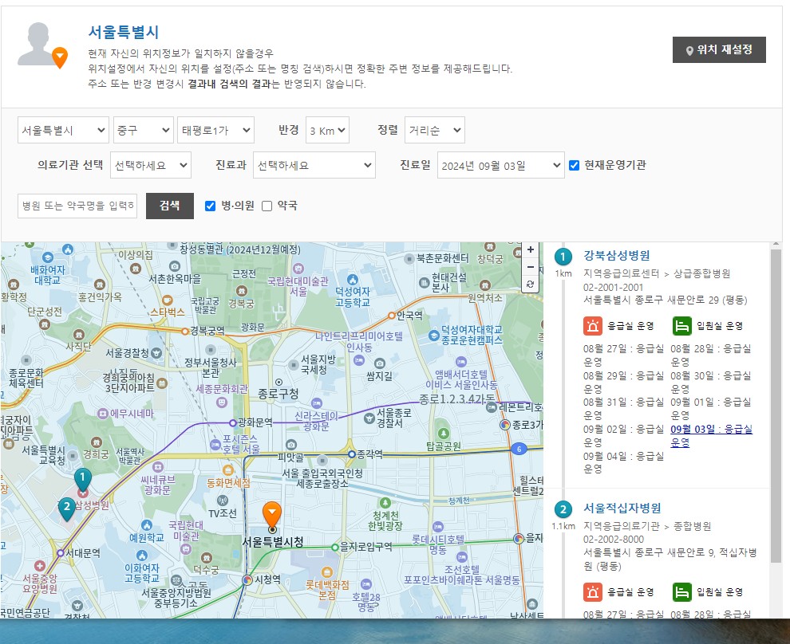Click 경복궁역 station marker on map

pos(185,331)
